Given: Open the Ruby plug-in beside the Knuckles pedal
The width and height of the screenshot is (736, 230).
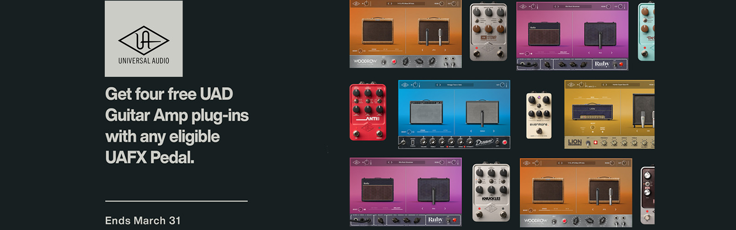Looking at the screenshot, I should (x=406, y=192).
